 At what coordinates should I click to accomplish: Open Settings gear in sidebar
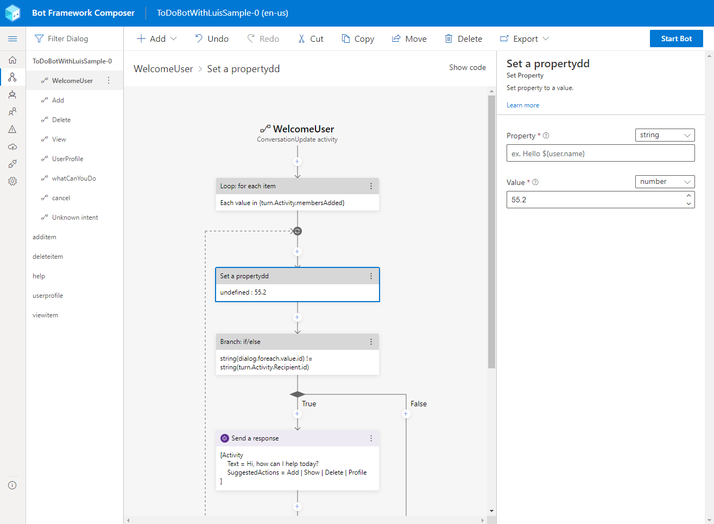coord(12,181)
